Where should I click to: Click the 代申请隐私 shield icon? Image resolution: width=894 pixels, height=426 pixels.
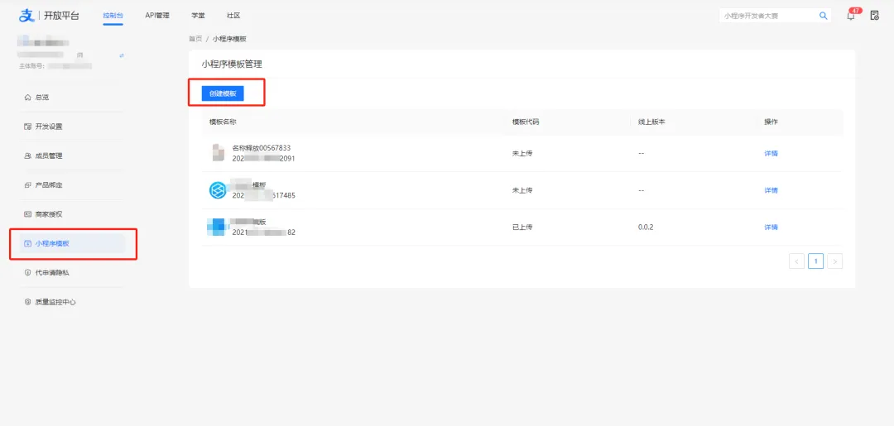pos(27,273)
